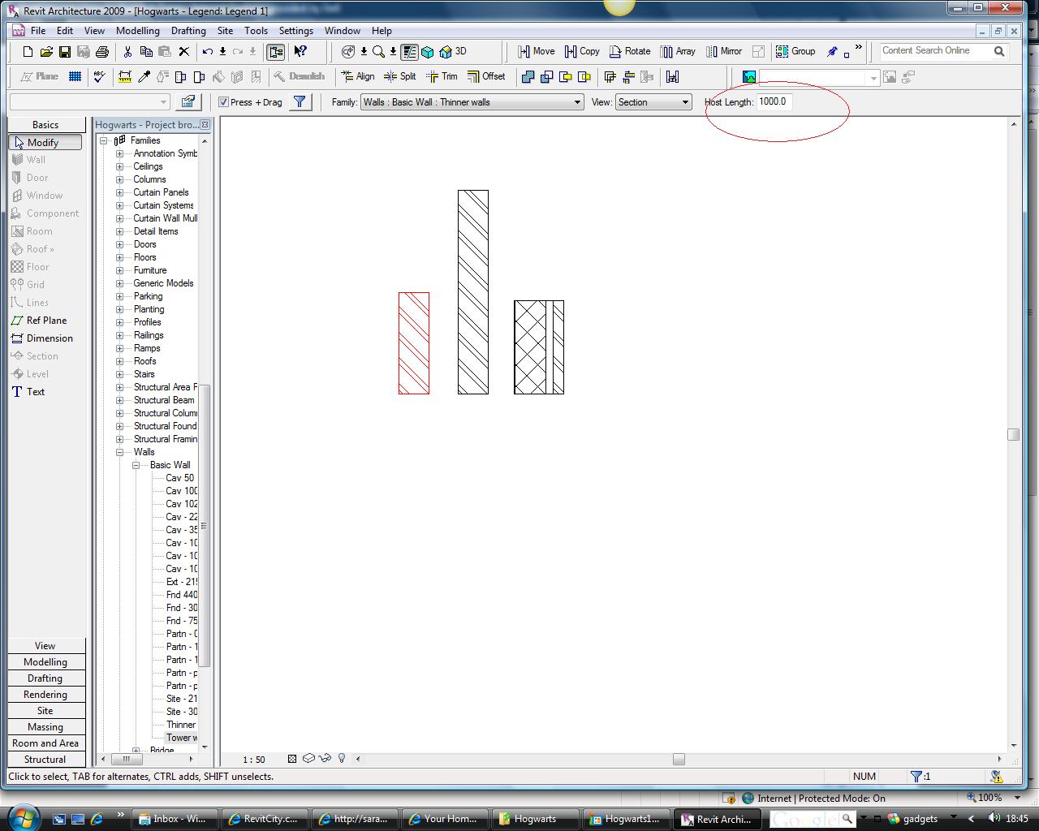
Task: Toggle the Press + Drag checkbox
Action: tap(224, 102)
